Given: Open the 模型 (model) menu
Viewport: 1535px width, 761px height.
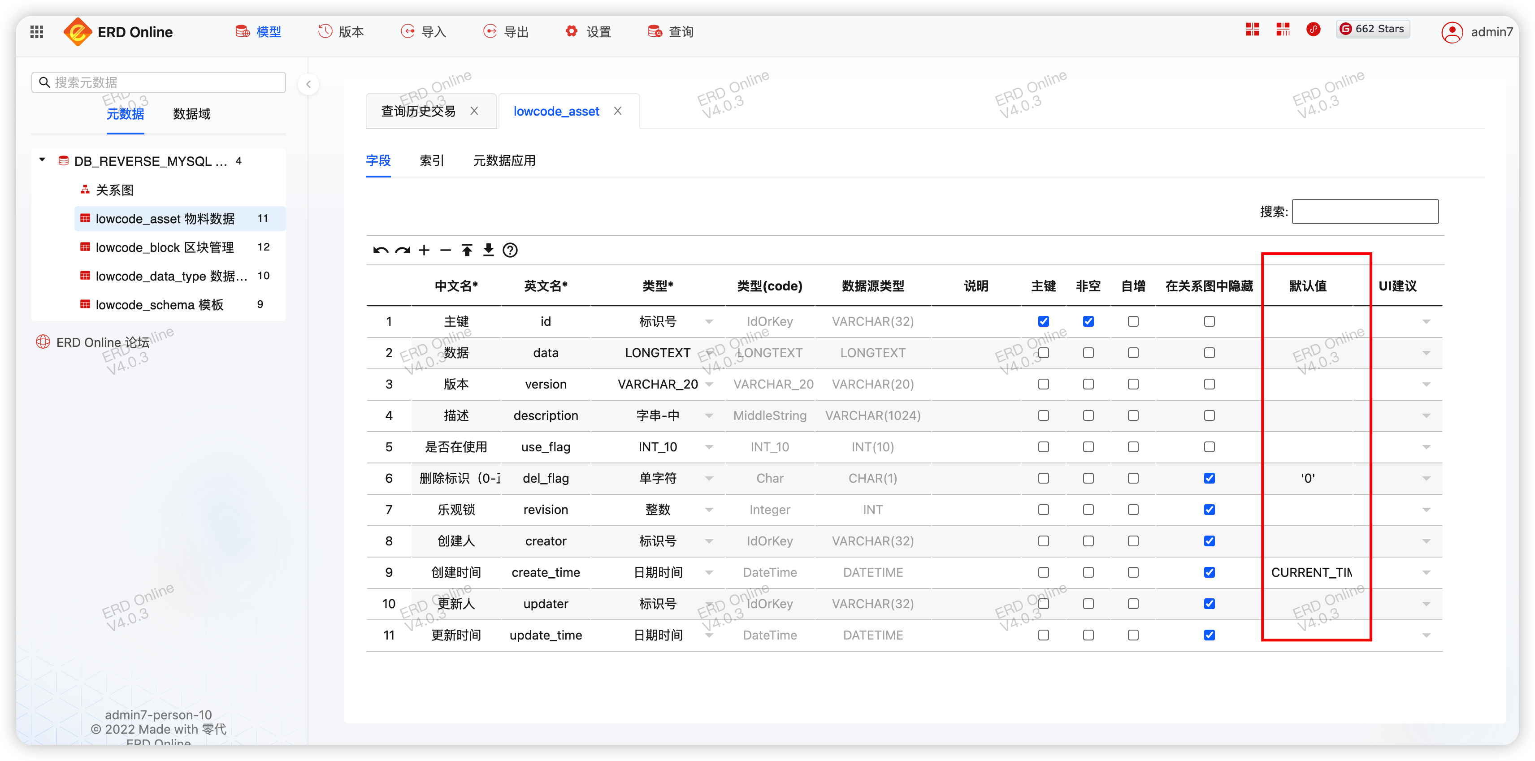Looking at the screenshot, I should [x=258, y=31].
